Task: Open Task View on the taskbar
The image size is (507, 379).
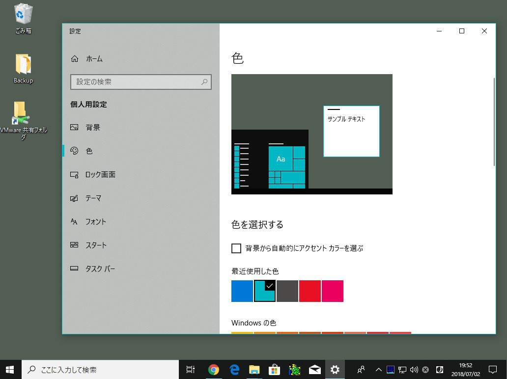Action: click(191, 370)
